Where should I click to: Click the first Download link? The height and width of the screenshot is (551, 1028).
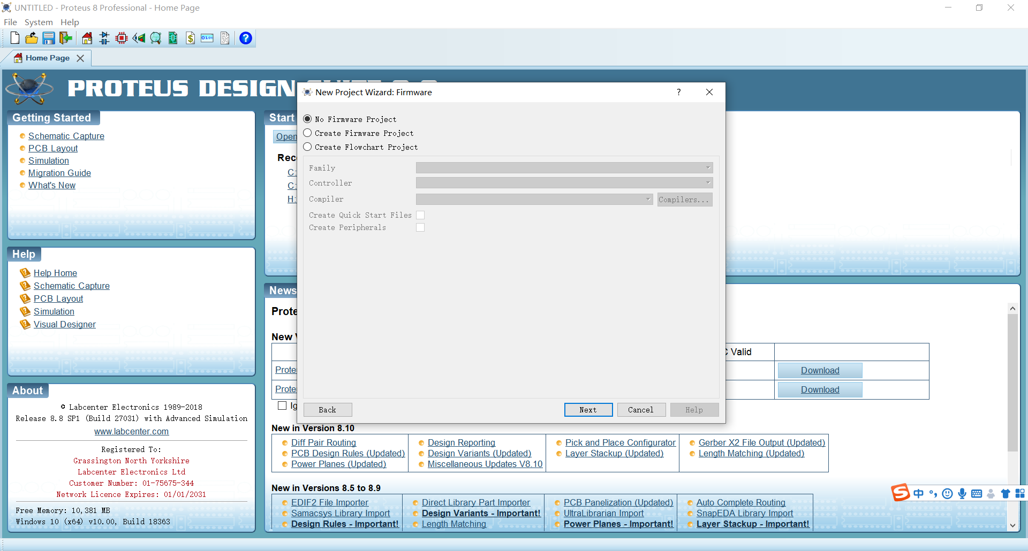click(x=820, y=370)
